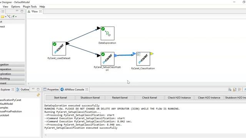
Task: Click the Select tool entry in the palette
Action: [12, 22]
